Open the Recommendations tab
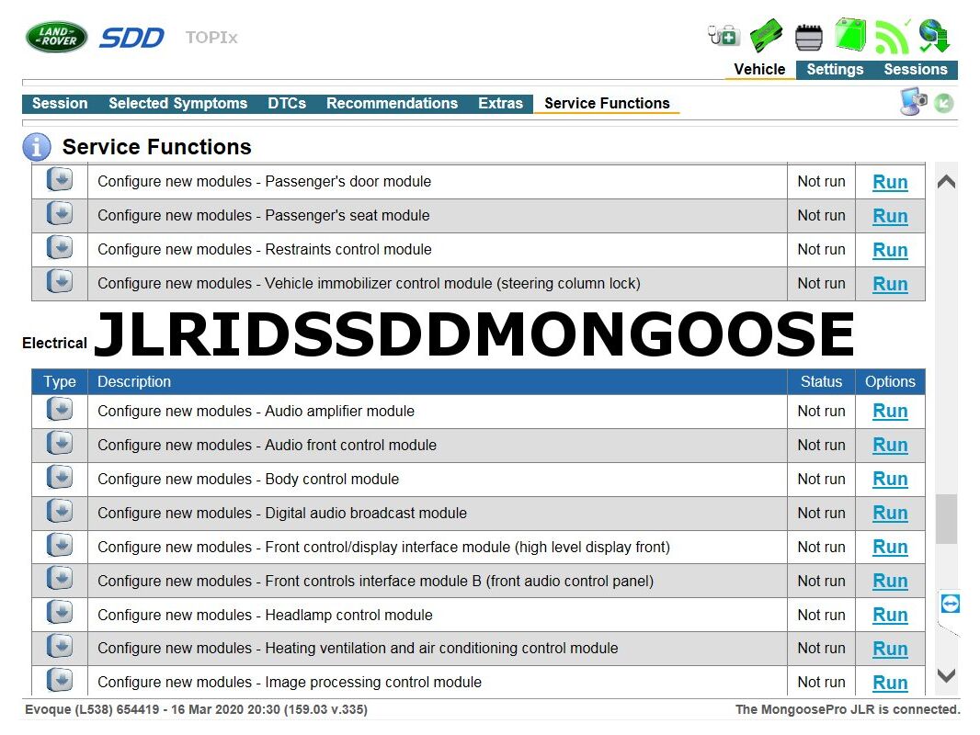The width and height of the screenshot is (980, 735). point(392,104)
